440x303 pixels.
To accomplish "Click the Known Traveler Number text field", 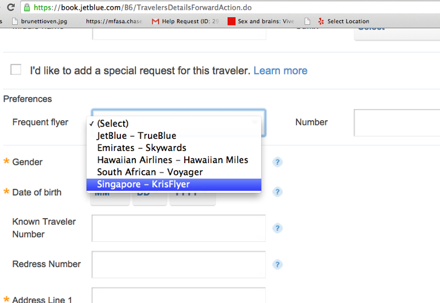I will tap(178, 228).
